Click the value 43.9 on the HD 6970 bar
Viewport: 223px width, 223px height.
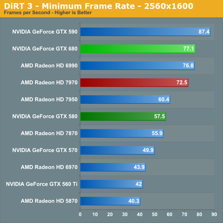coord(139,167)
